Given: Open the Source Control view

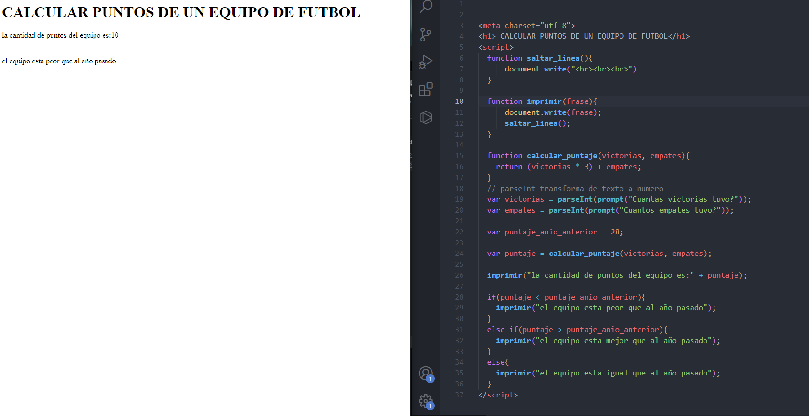Looking at the screenshot, I should [426, 34].
